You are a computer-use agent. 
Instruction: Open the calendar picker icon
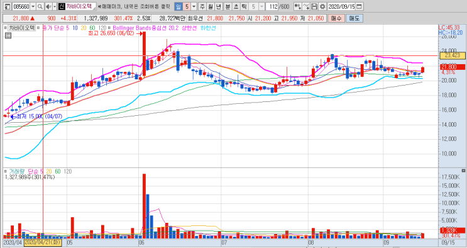point(359,6)
